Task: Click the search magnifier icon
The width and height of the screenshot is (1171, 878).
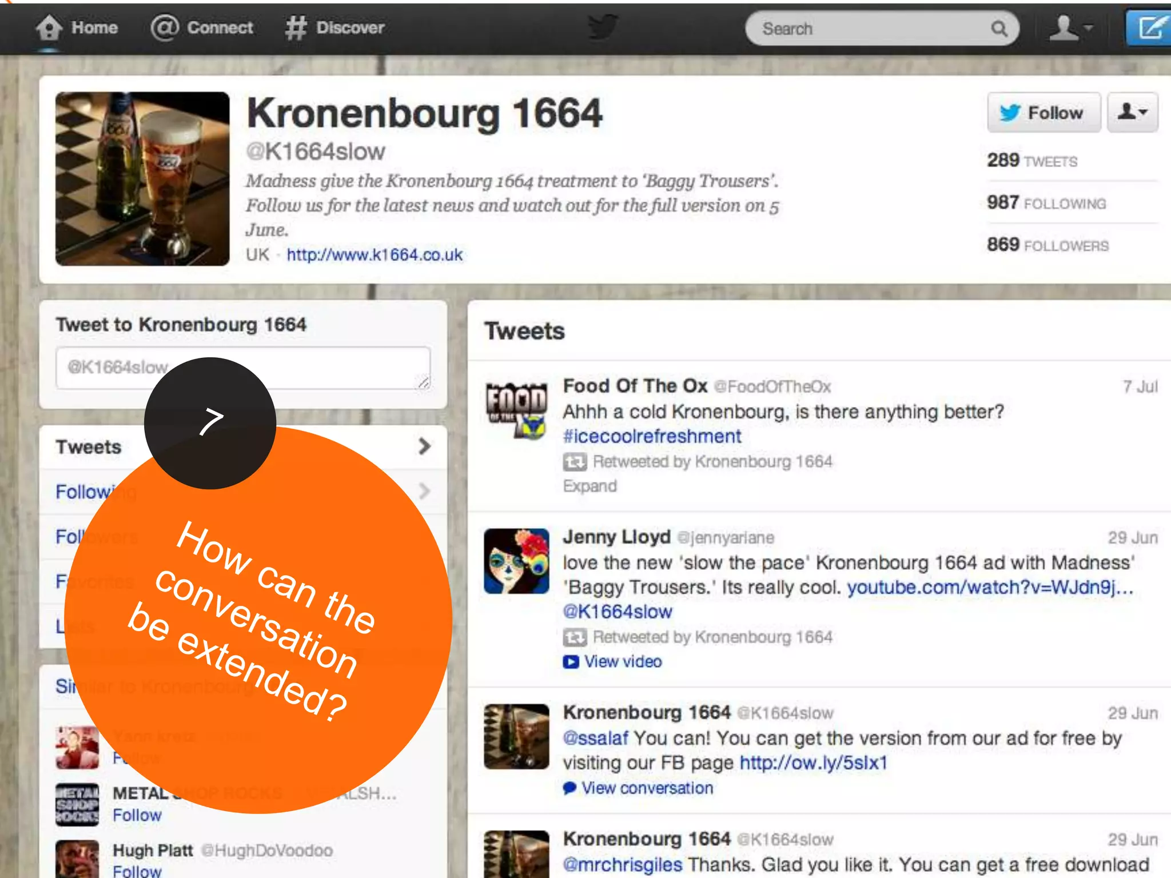Action: (x=999, y=29)
